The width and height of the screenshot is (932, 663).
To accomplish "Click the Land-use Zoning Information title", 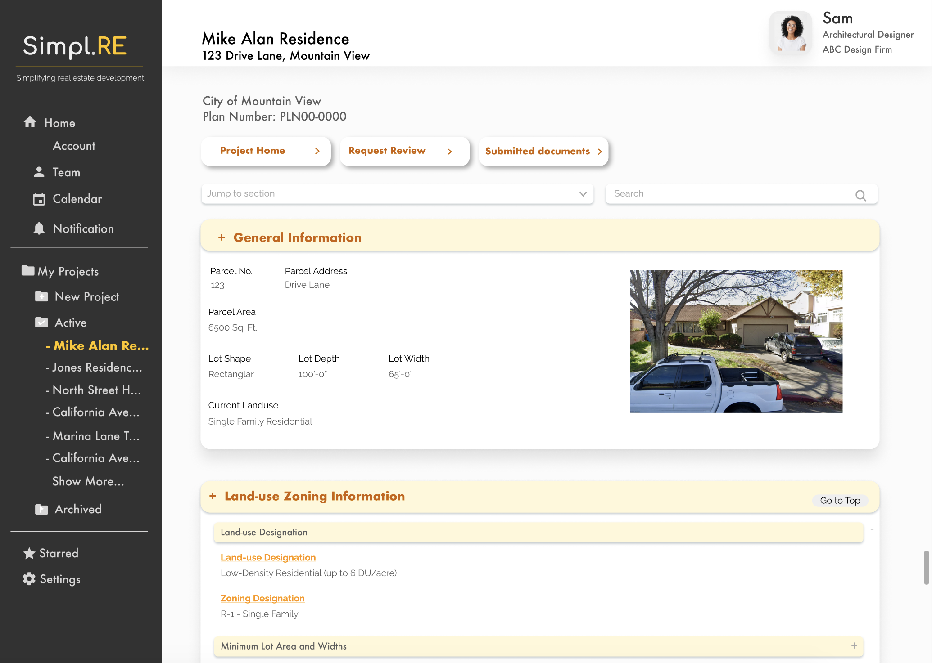I will (x=315, y=496).
